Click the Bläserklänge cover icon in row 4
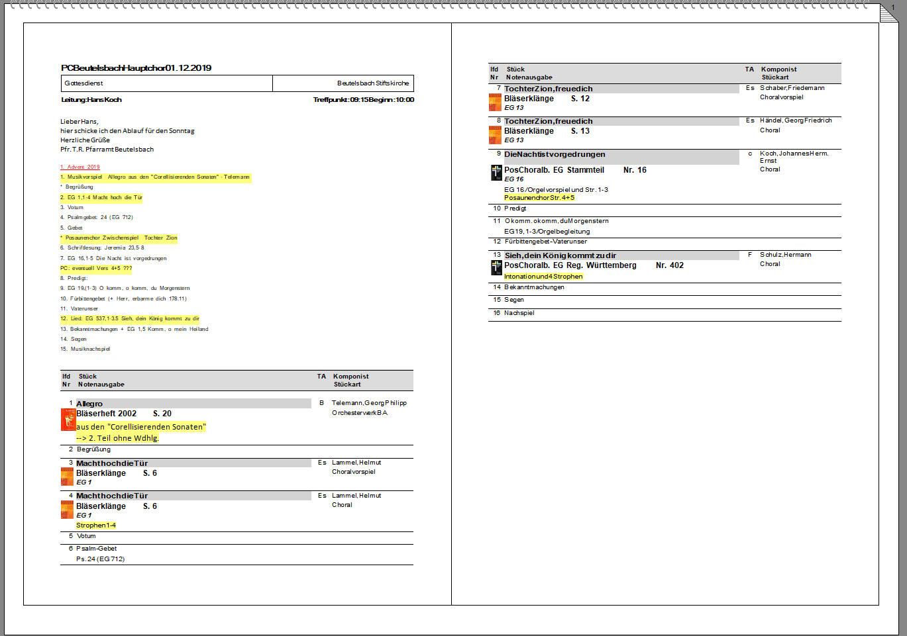The image size is (907, 636). coord(67,510)
